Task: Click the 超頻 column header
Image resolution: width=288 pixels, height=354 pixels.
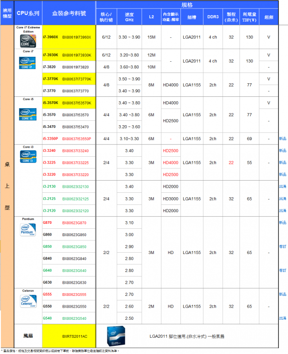Action: (x=269, y=17)
